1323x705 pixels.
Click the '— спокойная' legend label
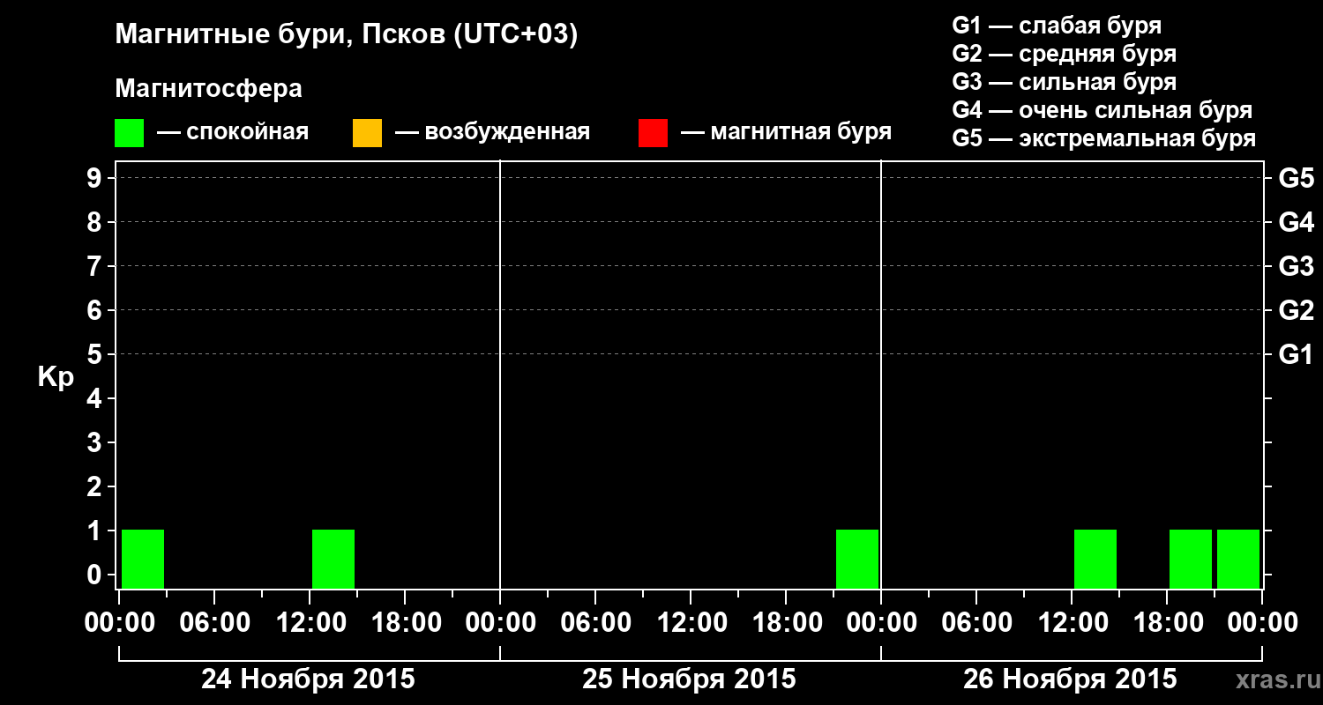pos(233,132)
